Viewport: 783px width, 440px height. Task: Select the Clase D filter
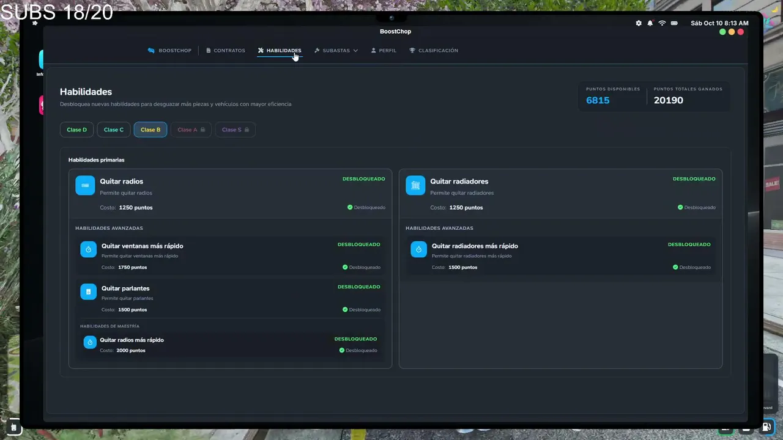click(x=76, y=130)
